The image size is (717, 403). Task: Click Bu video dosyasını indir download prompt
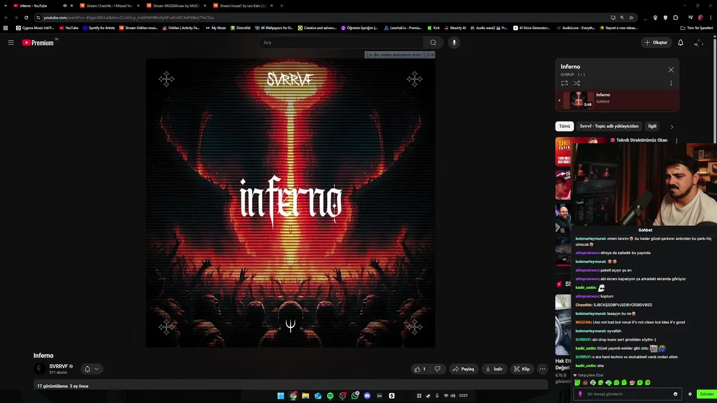tap(394, 55)
